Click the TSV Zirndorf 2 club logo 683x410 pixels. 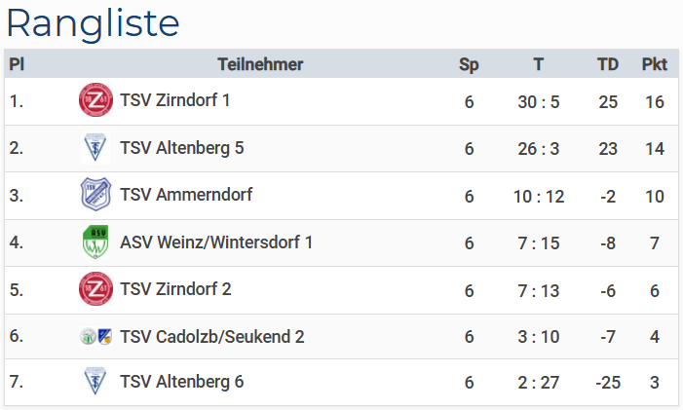tap(95, 289)
